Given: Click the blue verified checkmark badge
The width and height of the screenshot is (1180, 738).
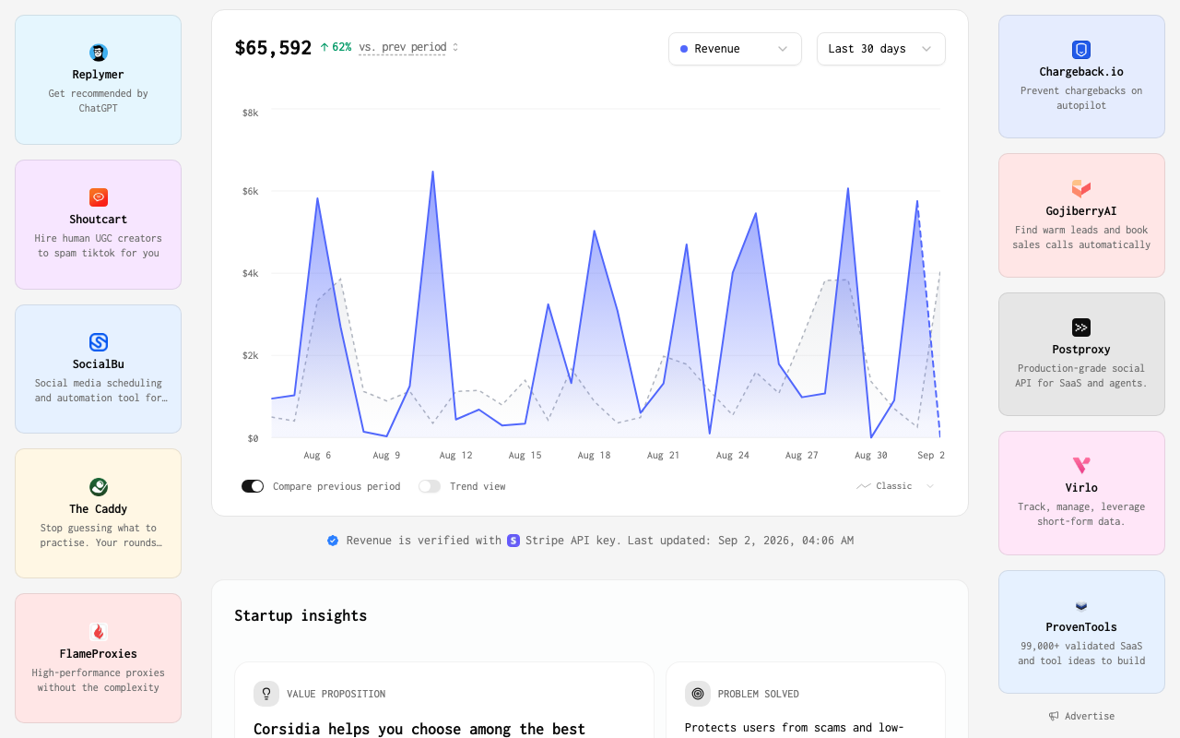Looking at the screenshot, I should coord(333,541).
